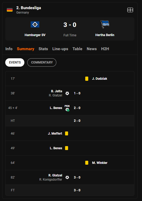Viewport: 142px width, 201px height.
Task: Select the EVENTS toggle pill
Action: tap(15, 62)
